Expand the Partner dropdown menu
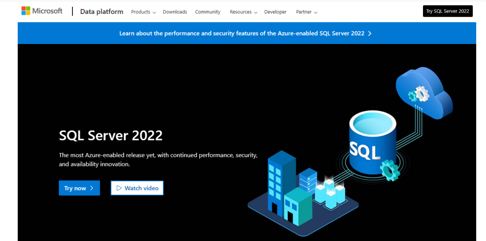Screen dimensions: 486x241 point(306,12)
